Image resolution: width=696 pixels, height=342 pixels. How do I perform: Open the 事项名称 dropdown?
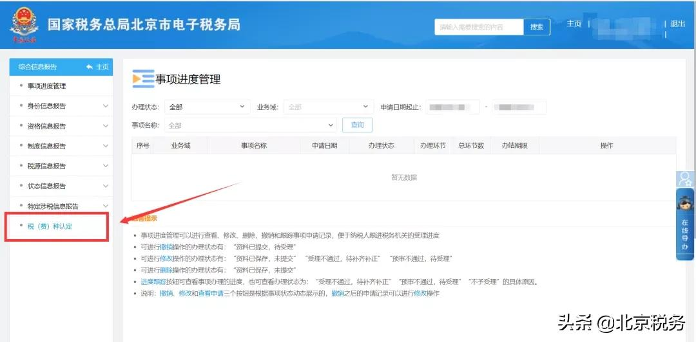250,125
